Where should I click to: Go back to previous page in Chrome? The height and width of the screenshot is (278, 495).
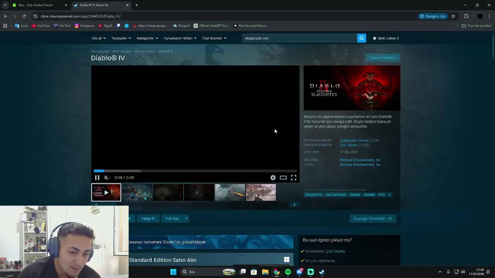click(5, 16)
